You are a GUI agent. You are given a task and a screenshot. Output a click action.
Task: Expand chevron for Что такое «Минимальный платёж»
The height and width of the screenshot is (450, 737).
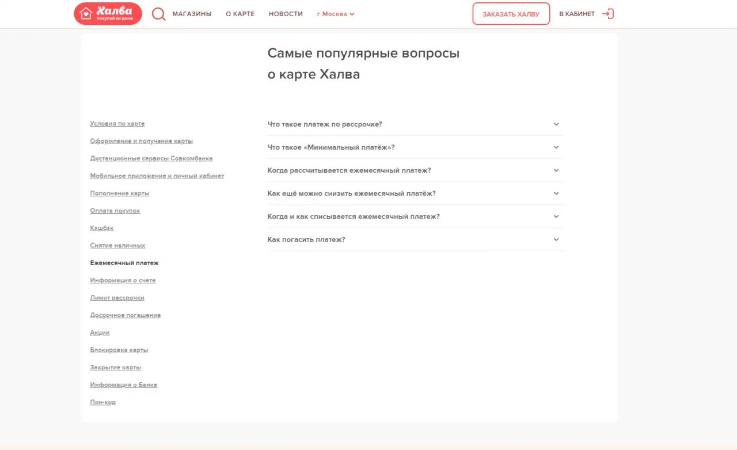pos(556,148)
